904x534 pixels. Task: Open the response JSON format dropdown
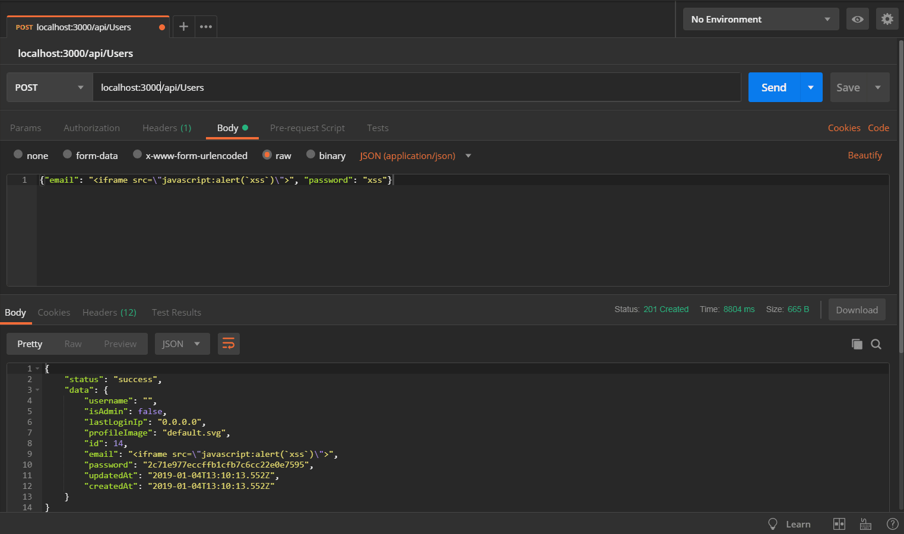click(x=182, y=344)
